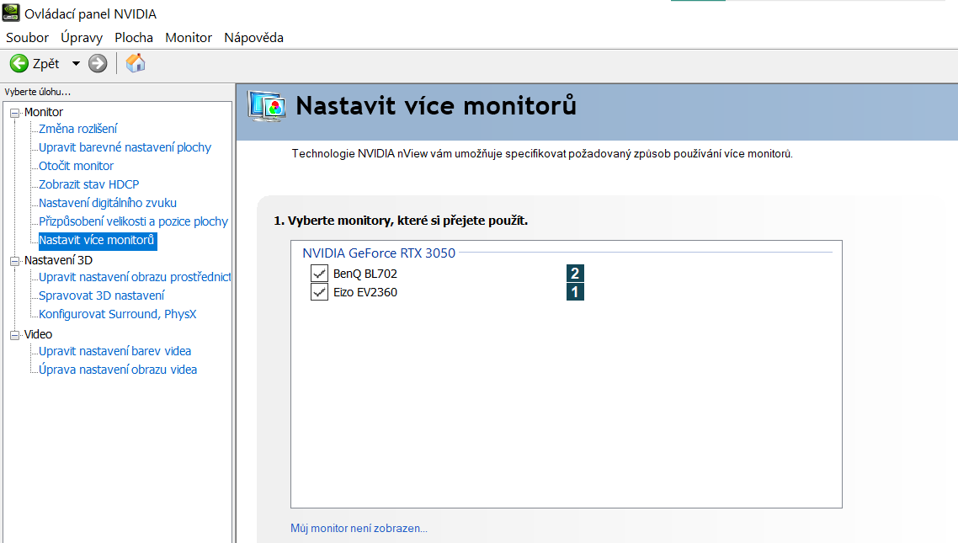The height and width of the screenshot is (543, 958).
Task: Click the multi-monitor icon in page header
Action: pyautogui.click(x=266, y=107)
